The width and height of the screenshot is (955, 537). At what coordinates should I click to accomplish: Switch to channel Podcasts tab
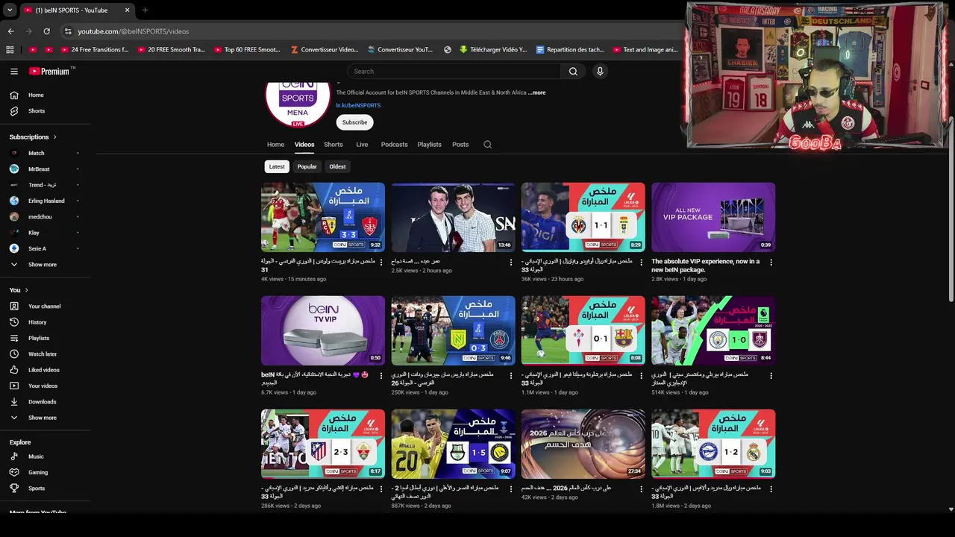point(394,145)
